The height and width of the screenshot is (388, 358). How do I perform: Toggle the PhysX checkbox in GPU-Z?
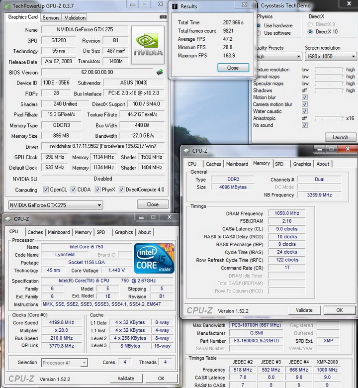pos(98,190)
